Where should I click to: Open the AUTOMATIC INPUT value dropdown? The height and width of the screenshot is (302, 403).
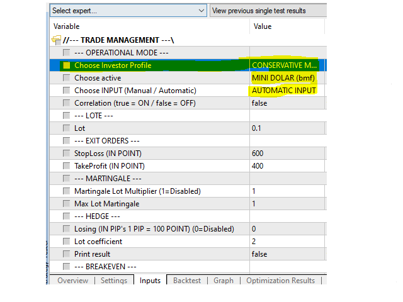[287, 91]
